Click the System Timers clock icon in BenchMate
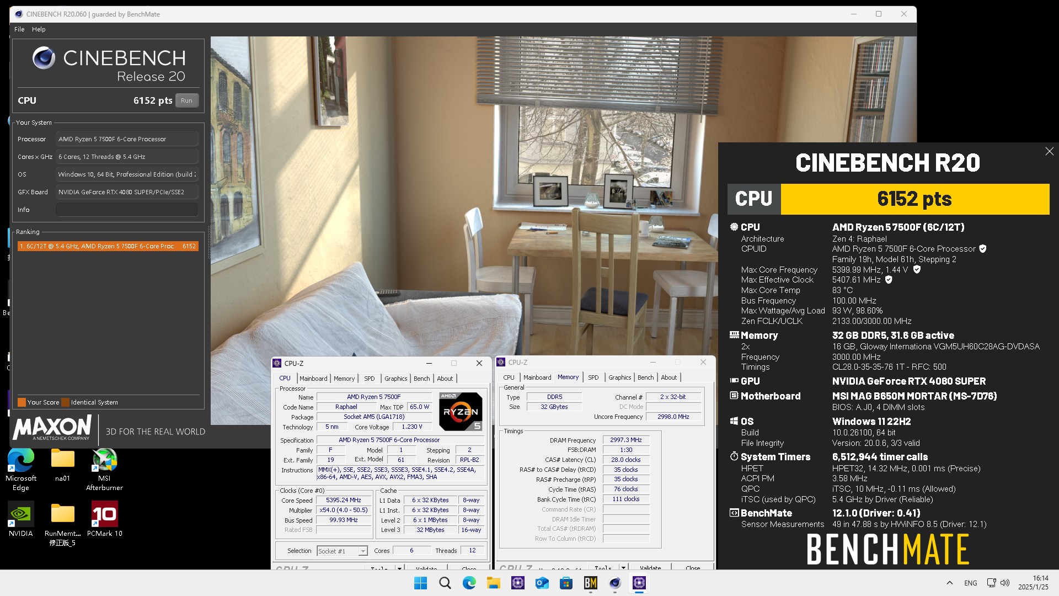Image resolution: width=1059 pixels, height=596 pixels. [x=734, y=456]
